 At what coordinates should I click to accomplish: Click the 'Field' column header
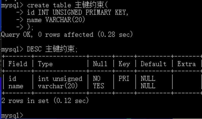click(18, 64)
